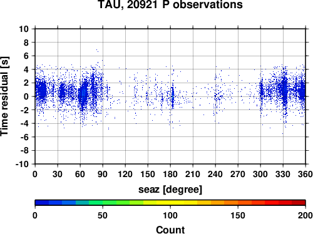Click the y-axis tick label -10

22,164
